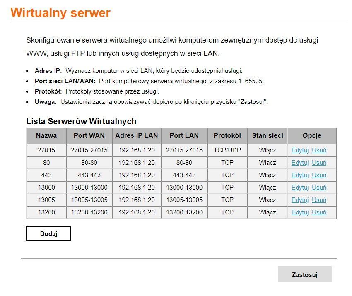Click the Stan sieci column header

pyautogui.click(x=267, y=136)
